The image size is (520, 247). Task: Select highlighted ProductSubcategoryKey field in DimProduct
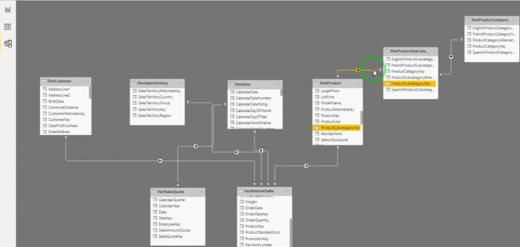click(340, 128)
